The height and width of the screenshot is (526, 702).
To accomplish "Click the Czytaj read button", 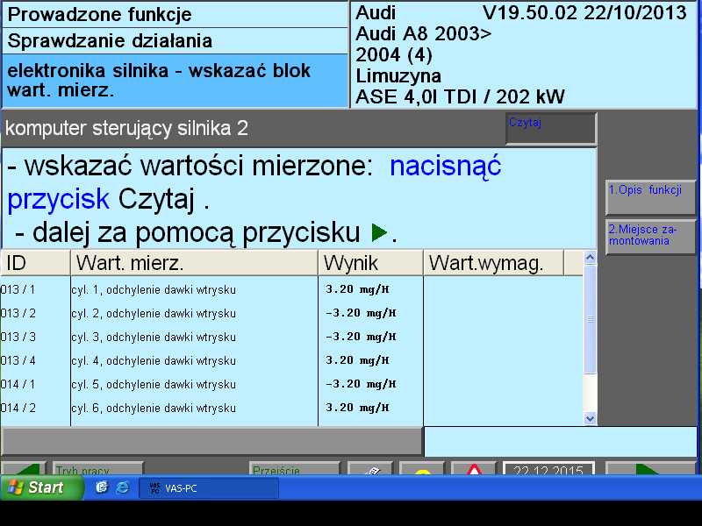I will [x=551, y=128].
